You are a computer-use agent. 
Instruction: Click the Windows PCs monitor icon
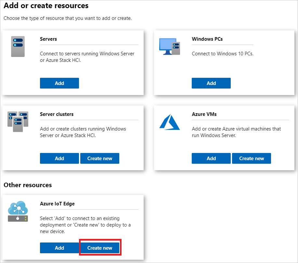(169, 46)
